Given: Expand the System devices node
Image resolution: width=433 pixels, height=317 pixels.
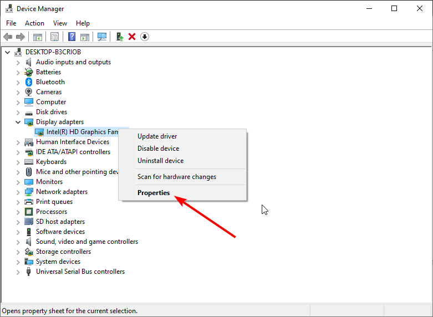Looking at the screenshot, I should (x=18, y=262).
